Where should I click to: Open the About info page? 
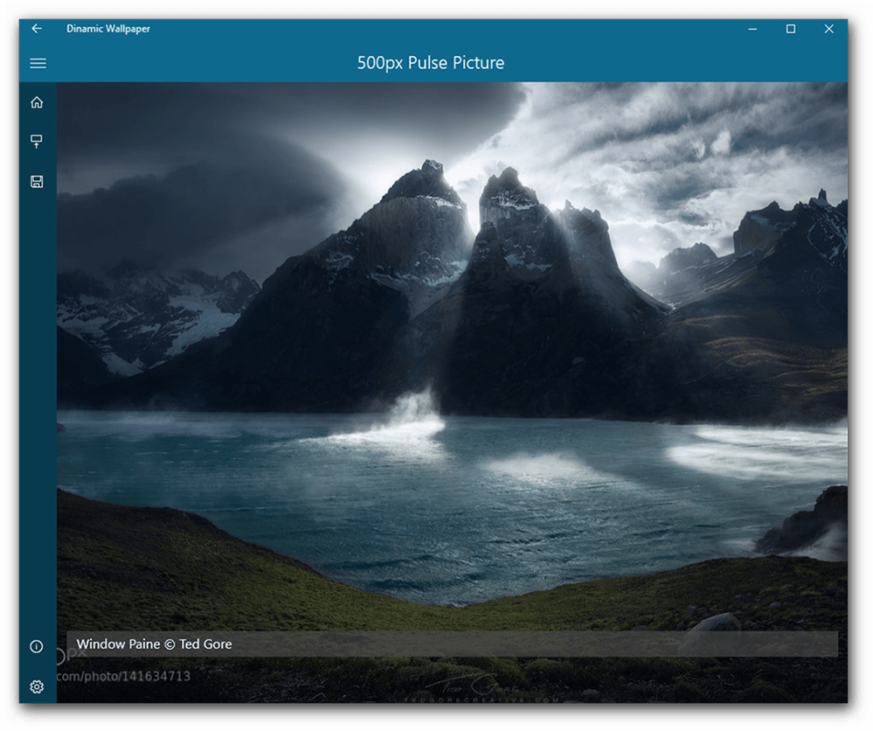(x=37, y=647)
